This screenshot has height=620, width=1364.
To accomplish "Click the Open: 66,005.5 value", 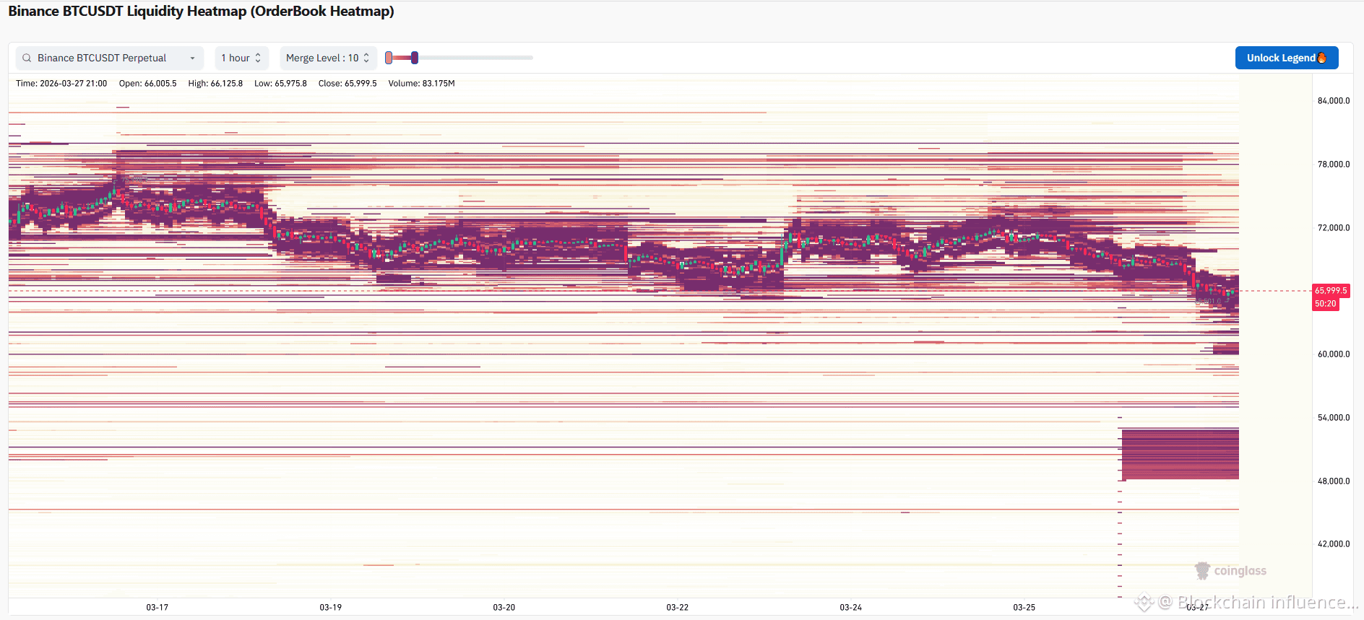I will 147,84.
